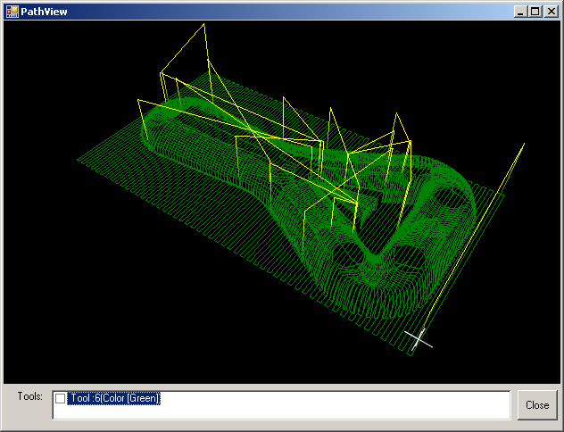Select the 'Tool: 6(Color [Green])' list entry
564x432 pixels.
point(114,398)
